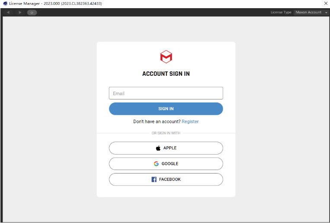Sign in with Apple
This screenshot has height=223, width=330.
[x=166, y=148]
